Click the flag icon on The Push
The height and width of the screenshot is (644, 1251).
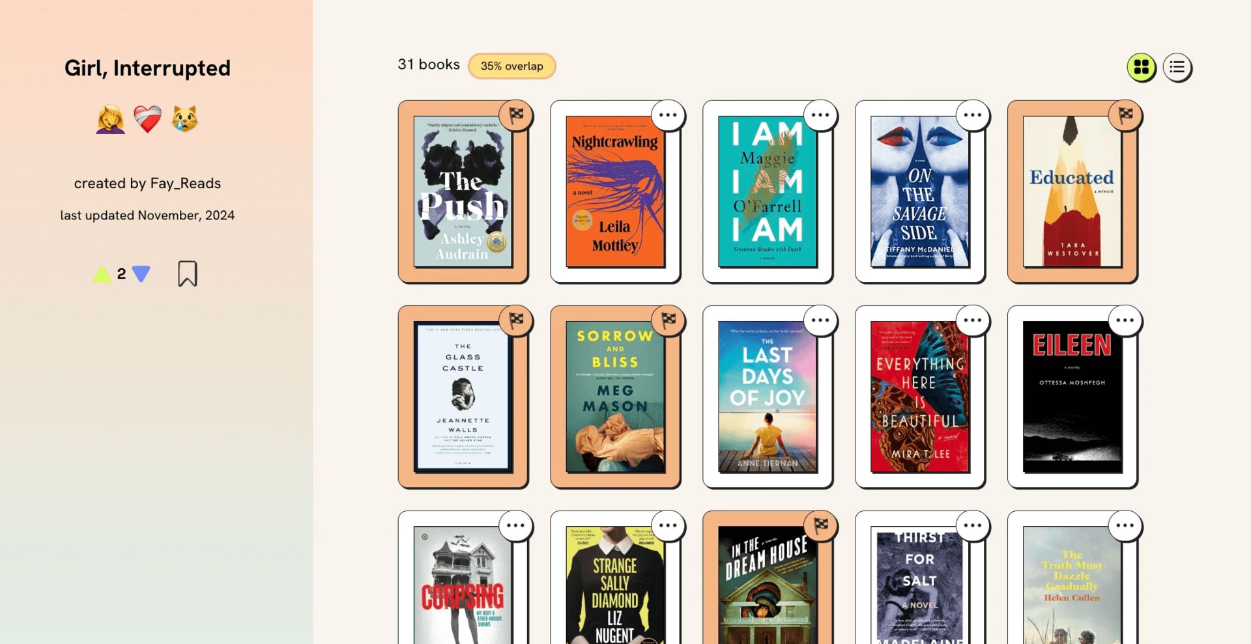pos(516,115)
